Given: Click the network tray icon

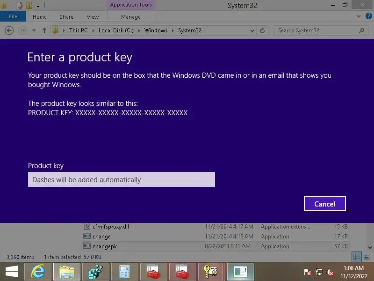Looking at the screenshot, I should pos(319,272).
